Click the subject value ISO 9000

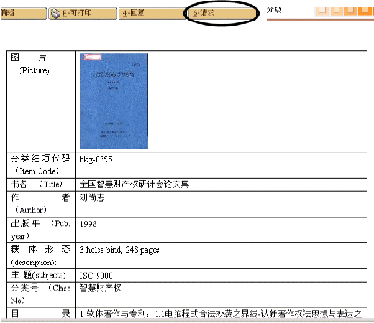coord(96,275)
